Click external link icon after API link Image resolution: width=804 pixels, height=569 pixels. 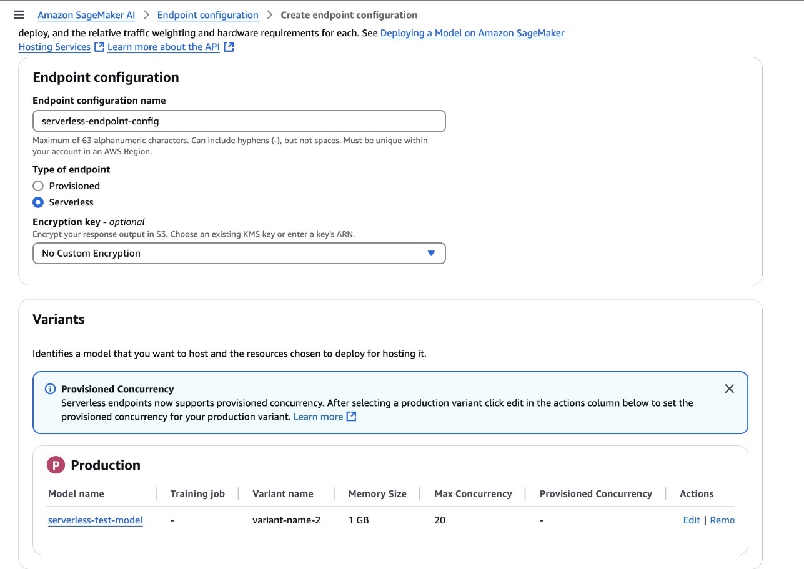(x=229, y=47)
